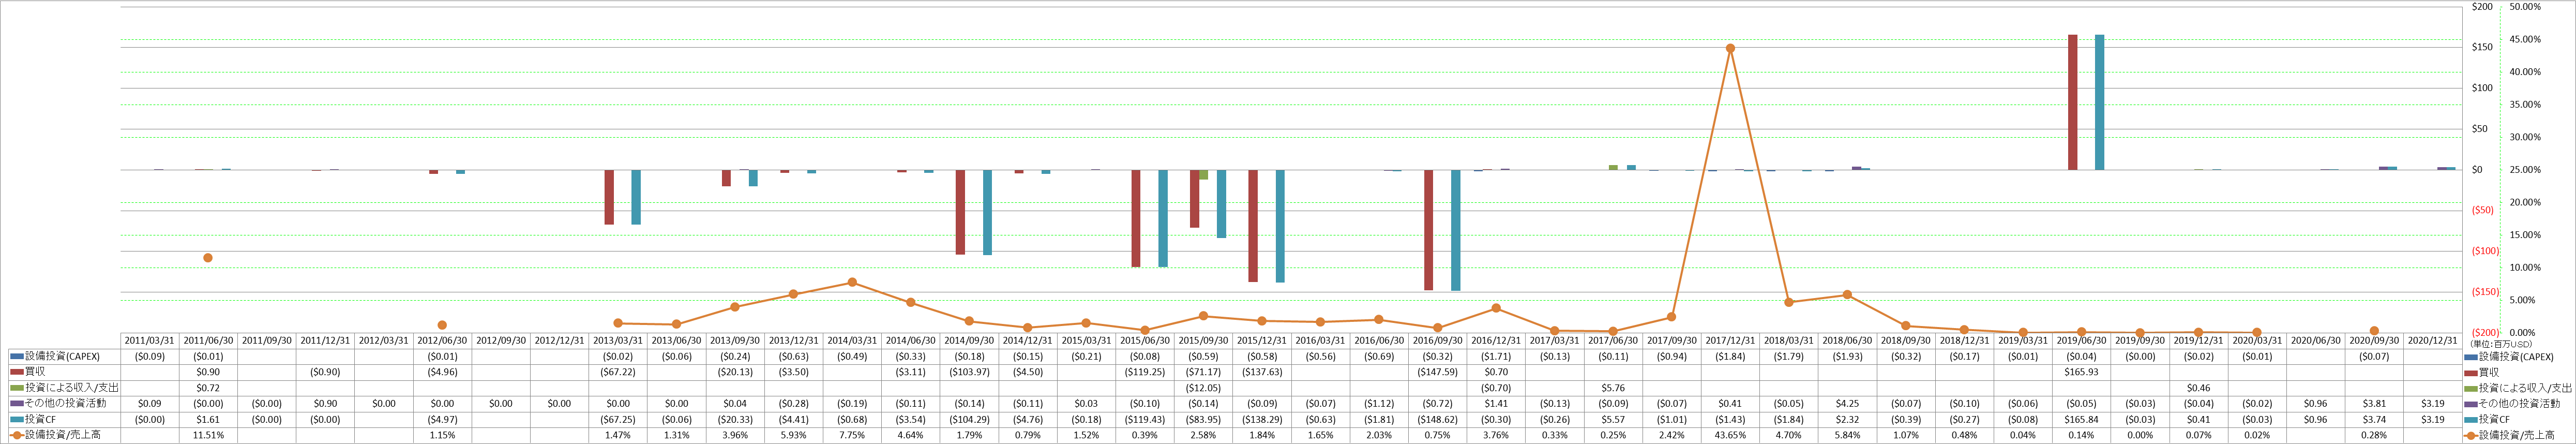Click the red 買収 bar for 2016/09/30

pos(1429,230)
